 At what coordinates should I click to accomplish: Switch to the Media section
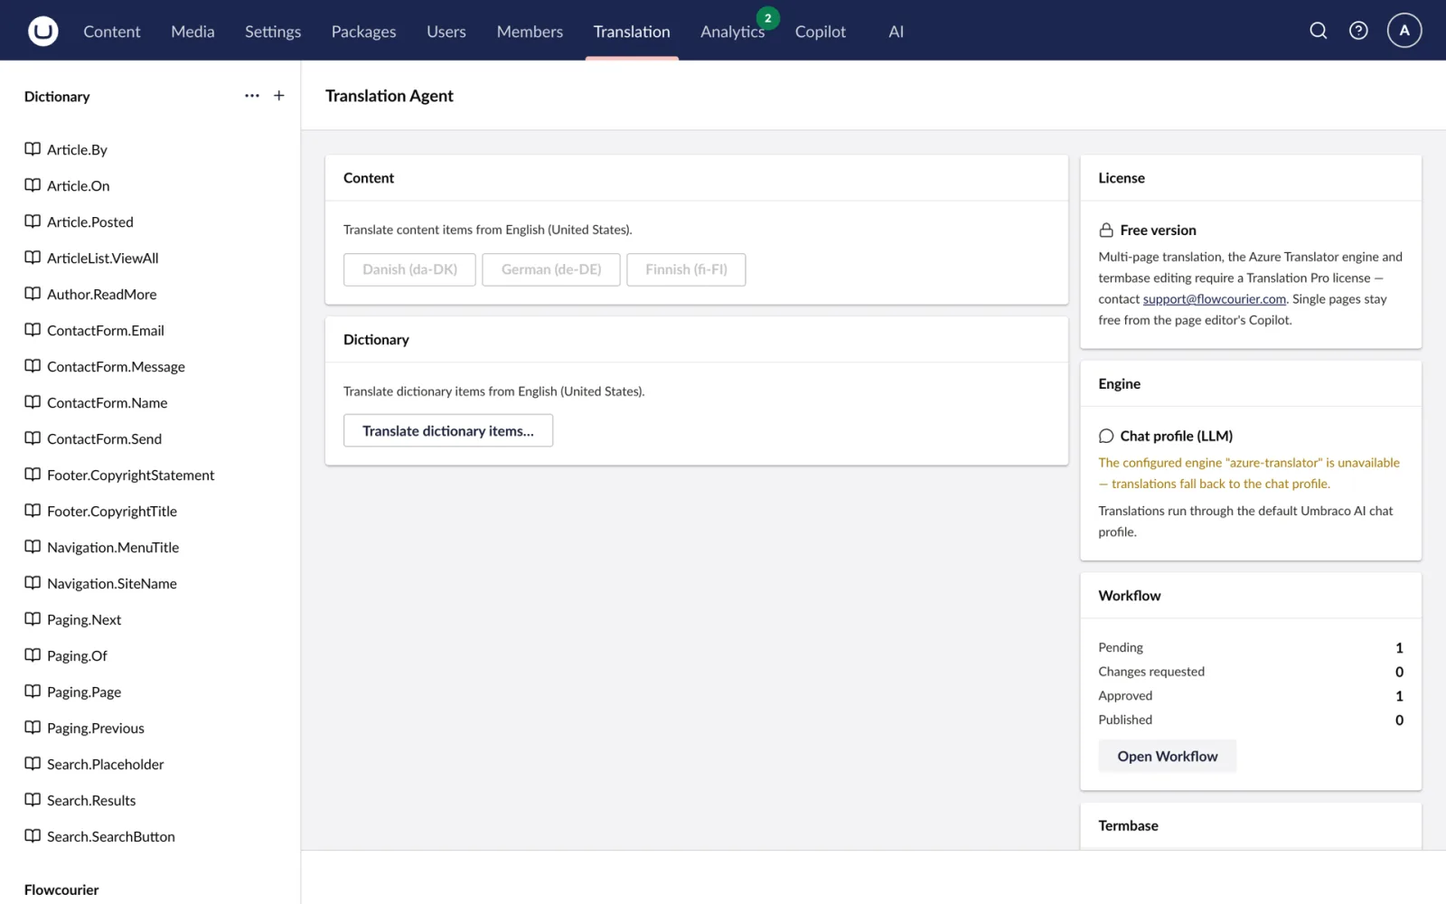point(192,32)
